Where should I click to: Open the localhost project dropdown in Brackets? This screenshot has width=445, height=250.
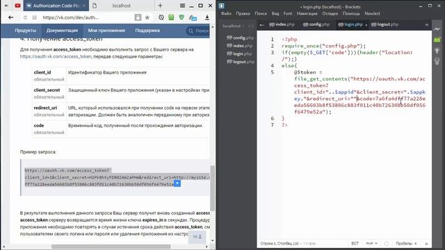tap(234, 26)
